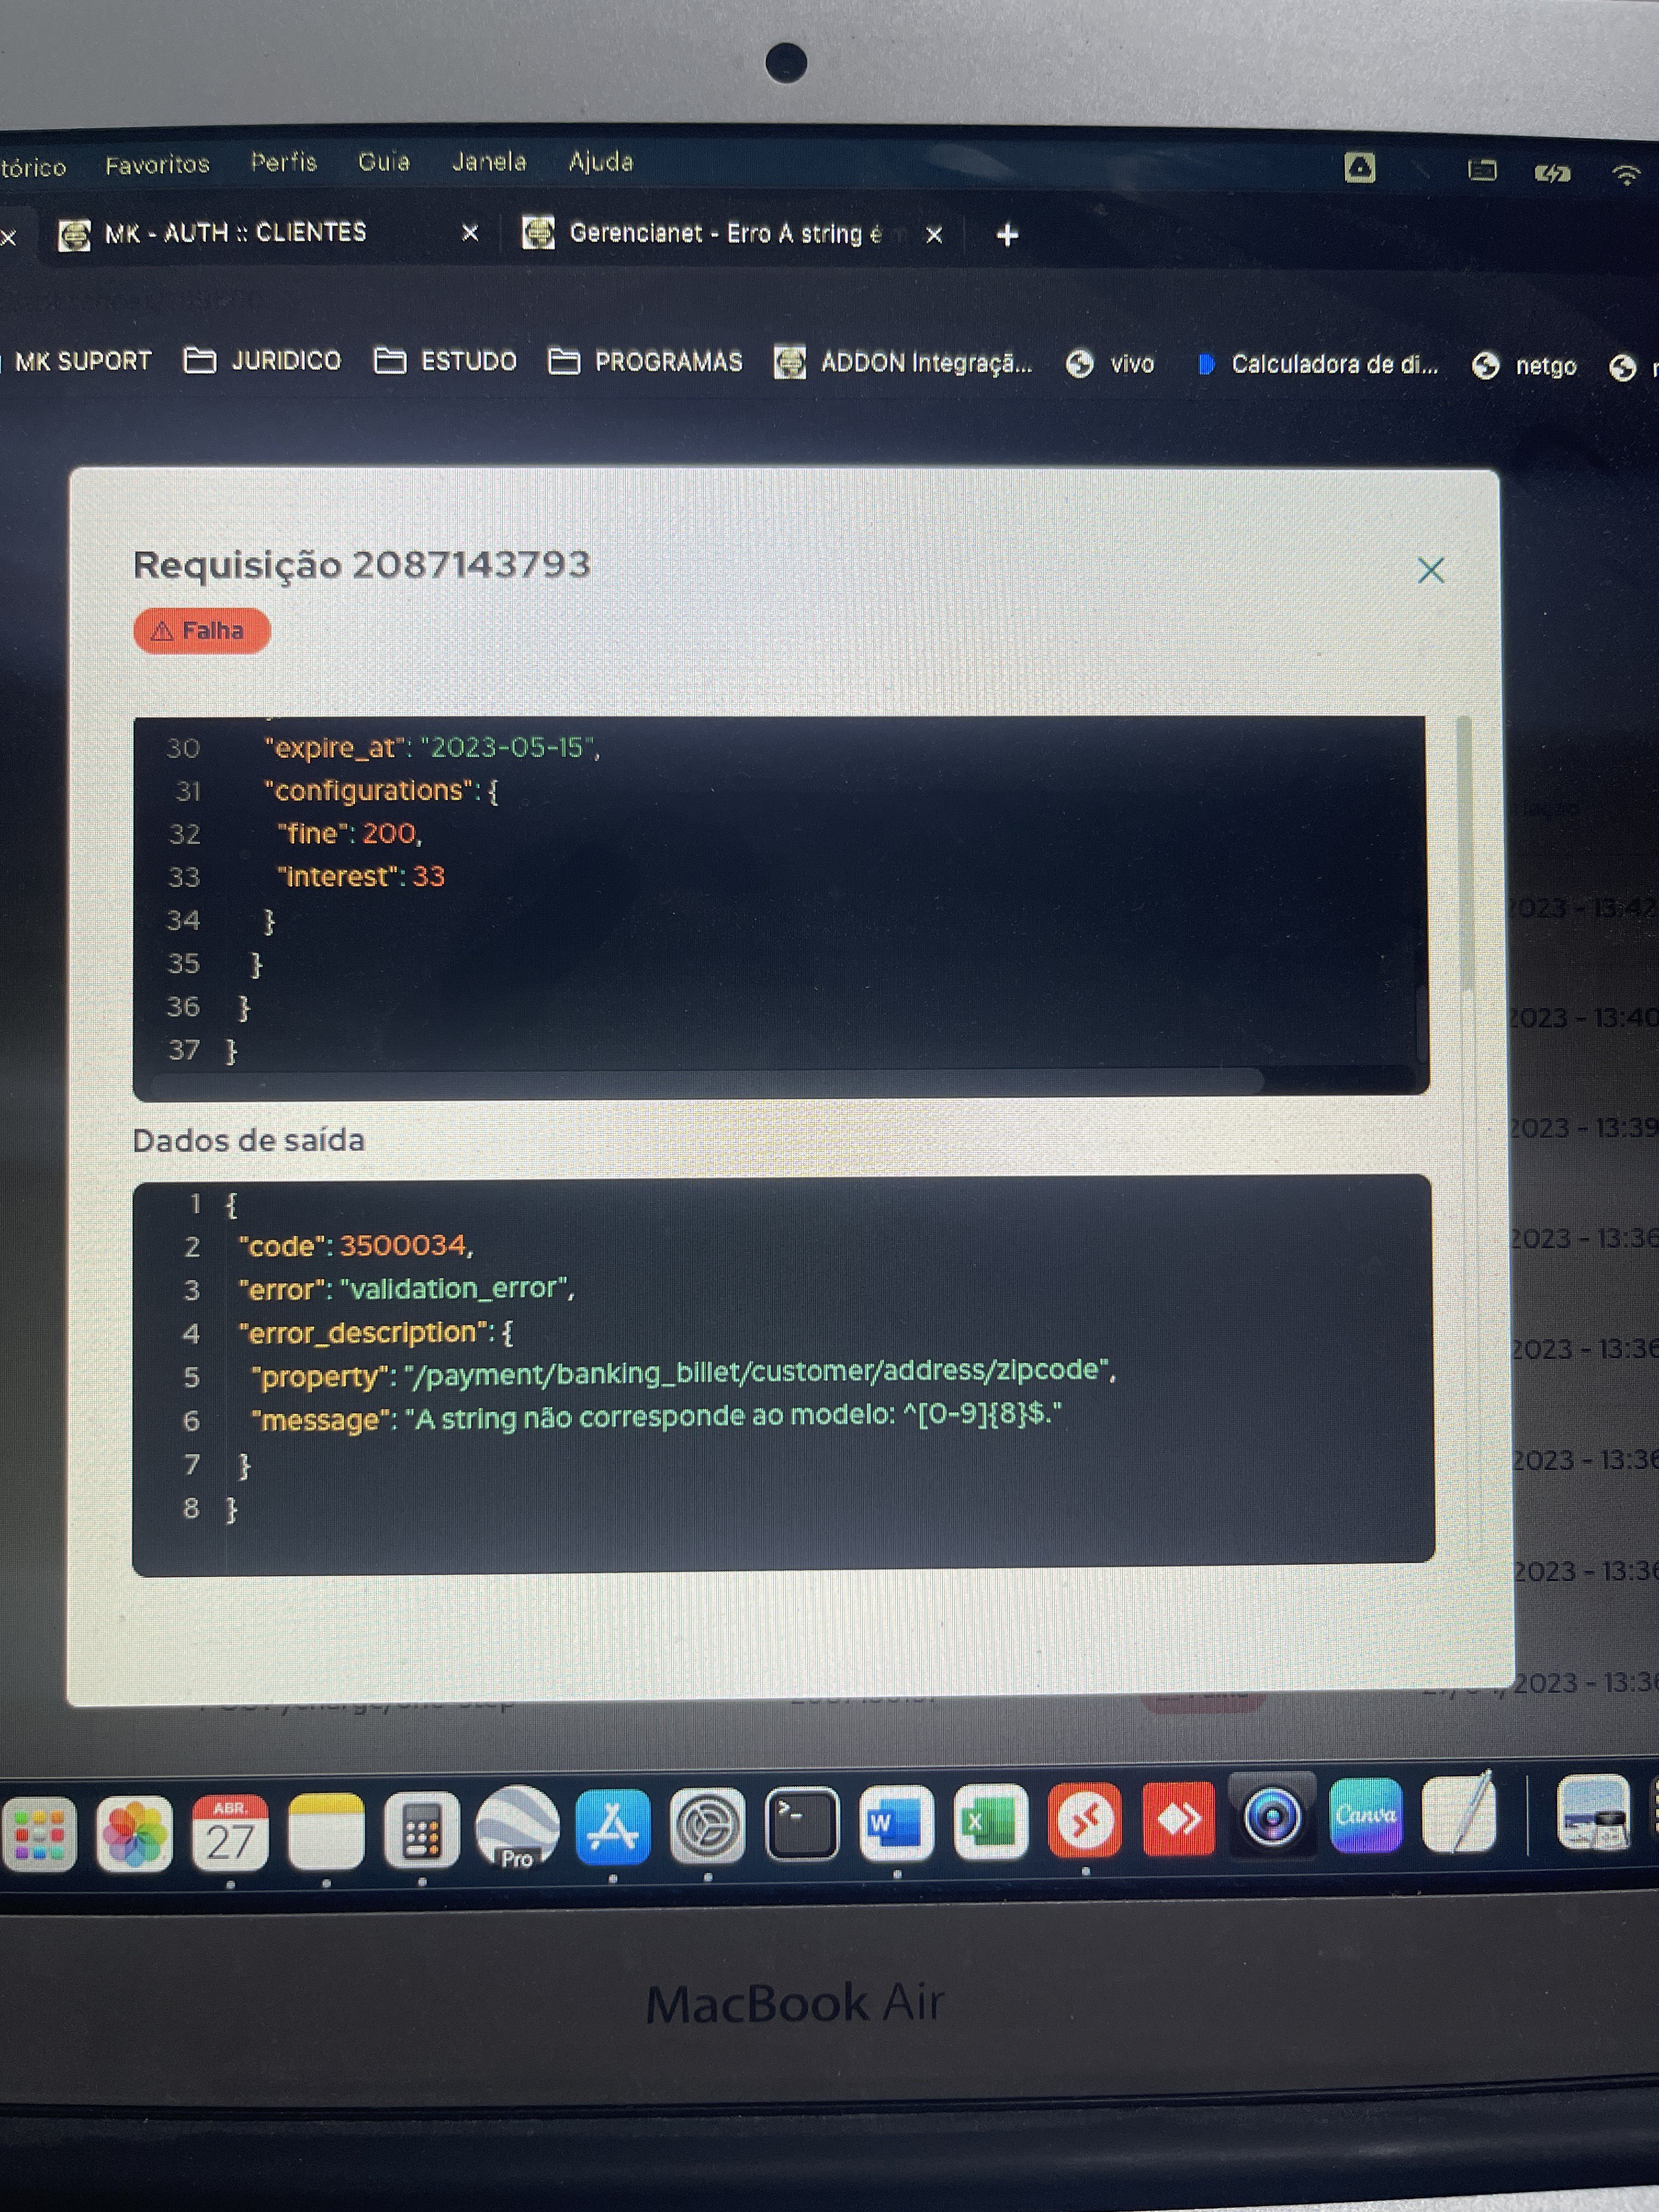Click the Dados de saída heading
1659x2212 pixels.
point(248,1141)
